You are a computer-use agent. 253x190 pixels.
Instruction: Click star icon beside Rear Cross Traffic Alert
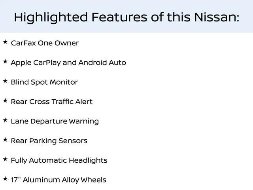point(5,101)
